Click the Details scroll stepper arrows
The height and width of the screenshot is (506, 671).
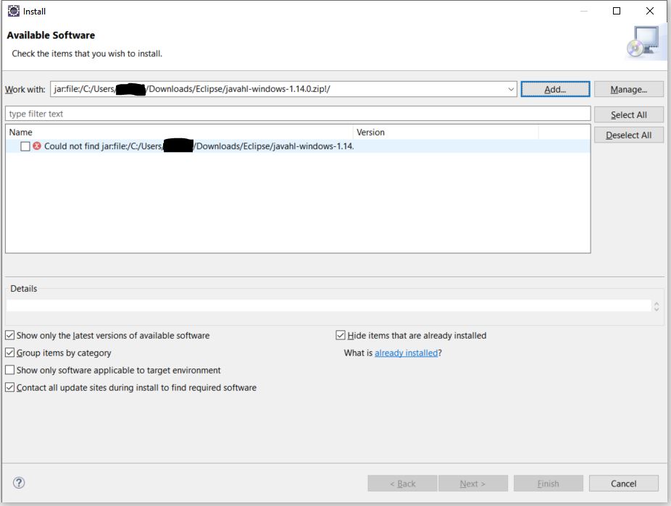[657, 306]
